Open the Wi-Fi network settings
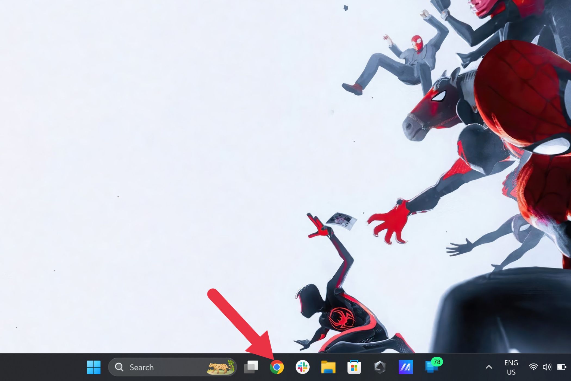 (533, 367)
